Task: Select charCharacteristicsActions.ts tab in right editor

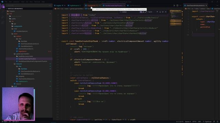Action: [196, 5]
